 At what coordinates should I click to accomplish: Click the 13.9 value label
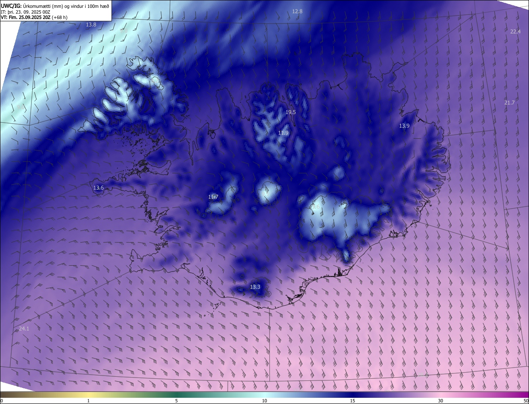coord(404,126)
